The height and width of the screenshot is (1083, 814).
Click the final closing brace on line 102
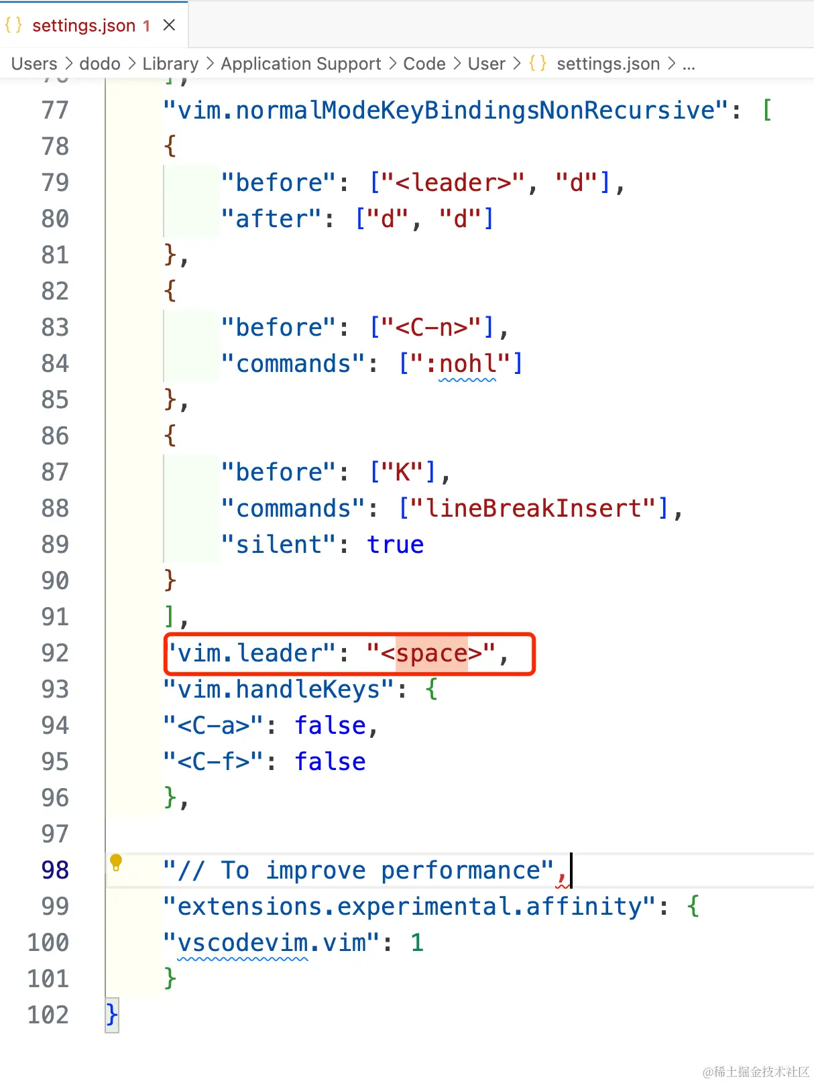coord(112,1015)
